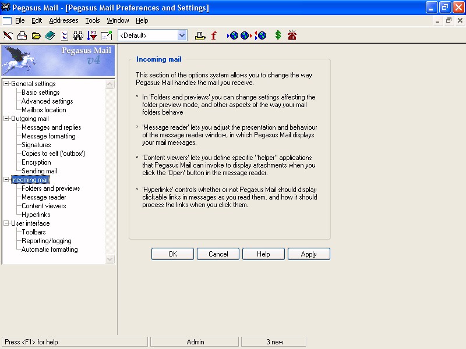Select Message reader
Screen dimensions: 466x349
pos(44,197)
